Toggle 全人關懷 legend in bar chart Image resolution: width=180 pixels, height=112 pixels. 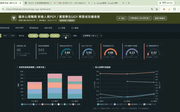tap(76, 104)
